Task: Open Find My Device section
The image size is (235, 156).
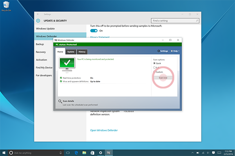Action: click(x=43, y=67)
